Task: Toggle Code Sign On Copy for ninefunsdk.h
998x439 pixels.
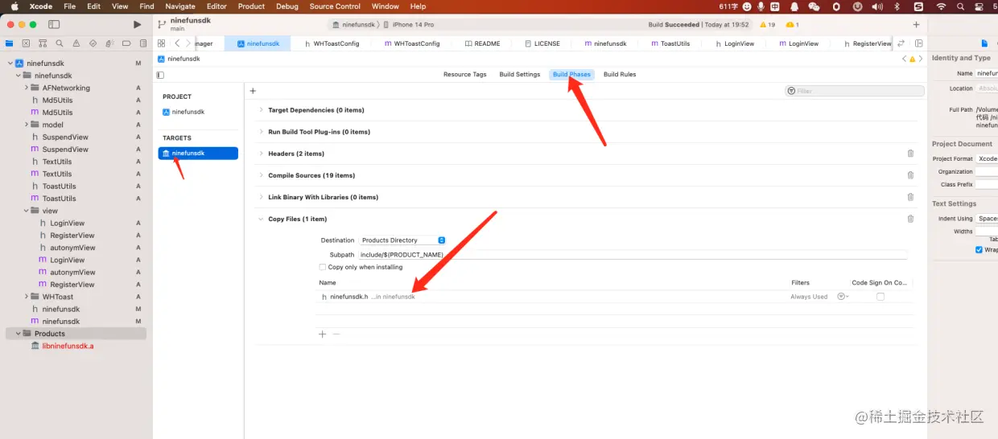Action: click(880, 297)
